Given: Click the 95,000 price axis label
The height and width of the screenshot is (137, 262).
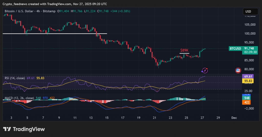Looking at the screenshot, I should (249, 42).
